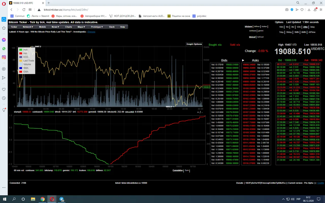The height and width of the screenshot is (203, 325).
Task: Expand the Network dropdown menu
Action: (28, 27)
